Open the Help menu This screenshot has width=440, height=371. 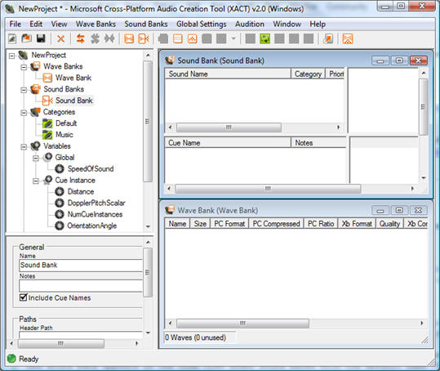318,25
